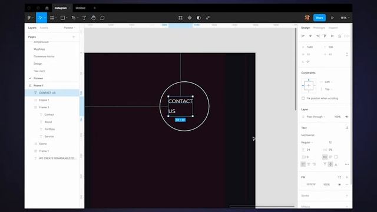Open the zoom level dropdown
377x212 pixels.
(345, 18)
